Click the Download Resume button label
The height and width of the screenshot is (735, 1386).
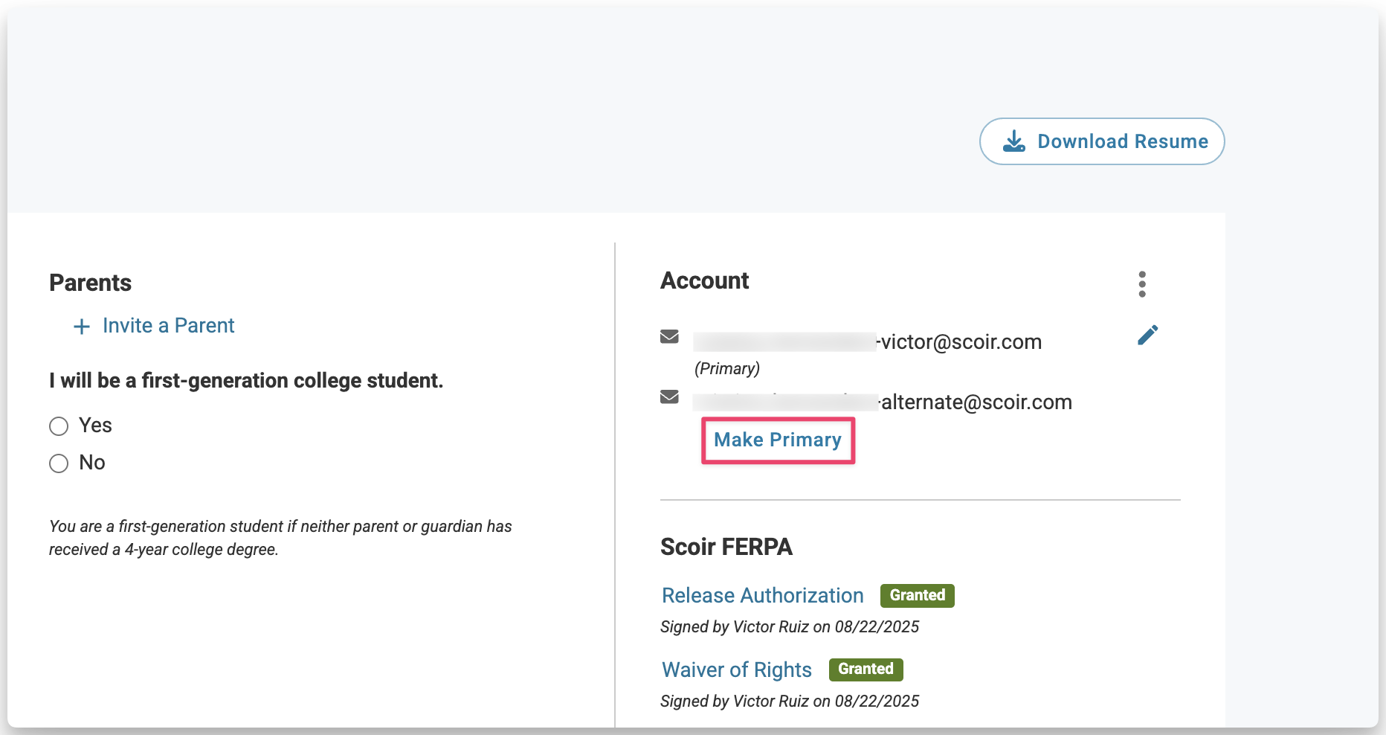1122,141
